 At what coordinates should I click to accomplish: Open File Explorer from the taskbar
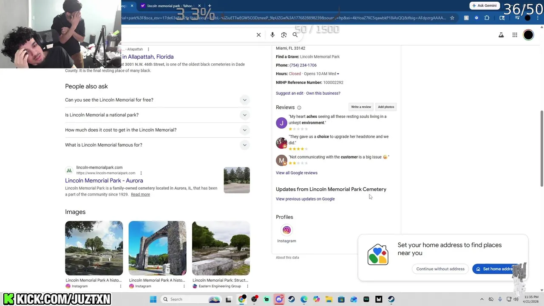(329, 299)
